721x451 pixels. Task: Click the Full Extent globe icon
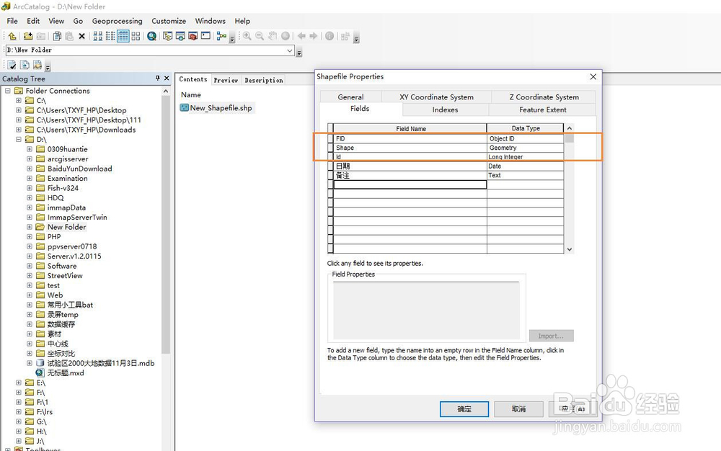286,36
